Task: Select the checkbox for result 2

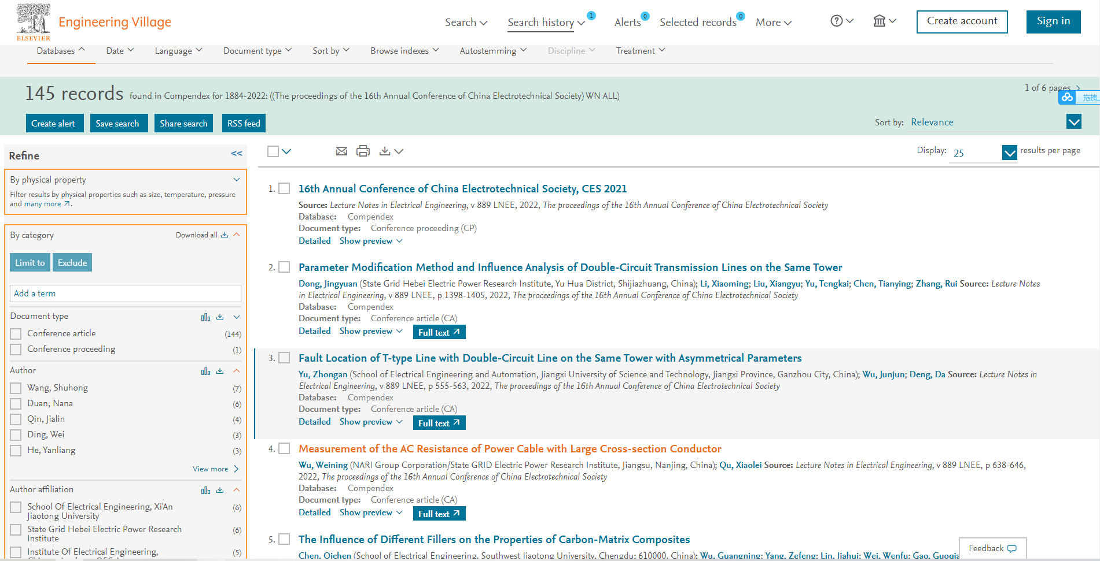Action: pos(284,268)
